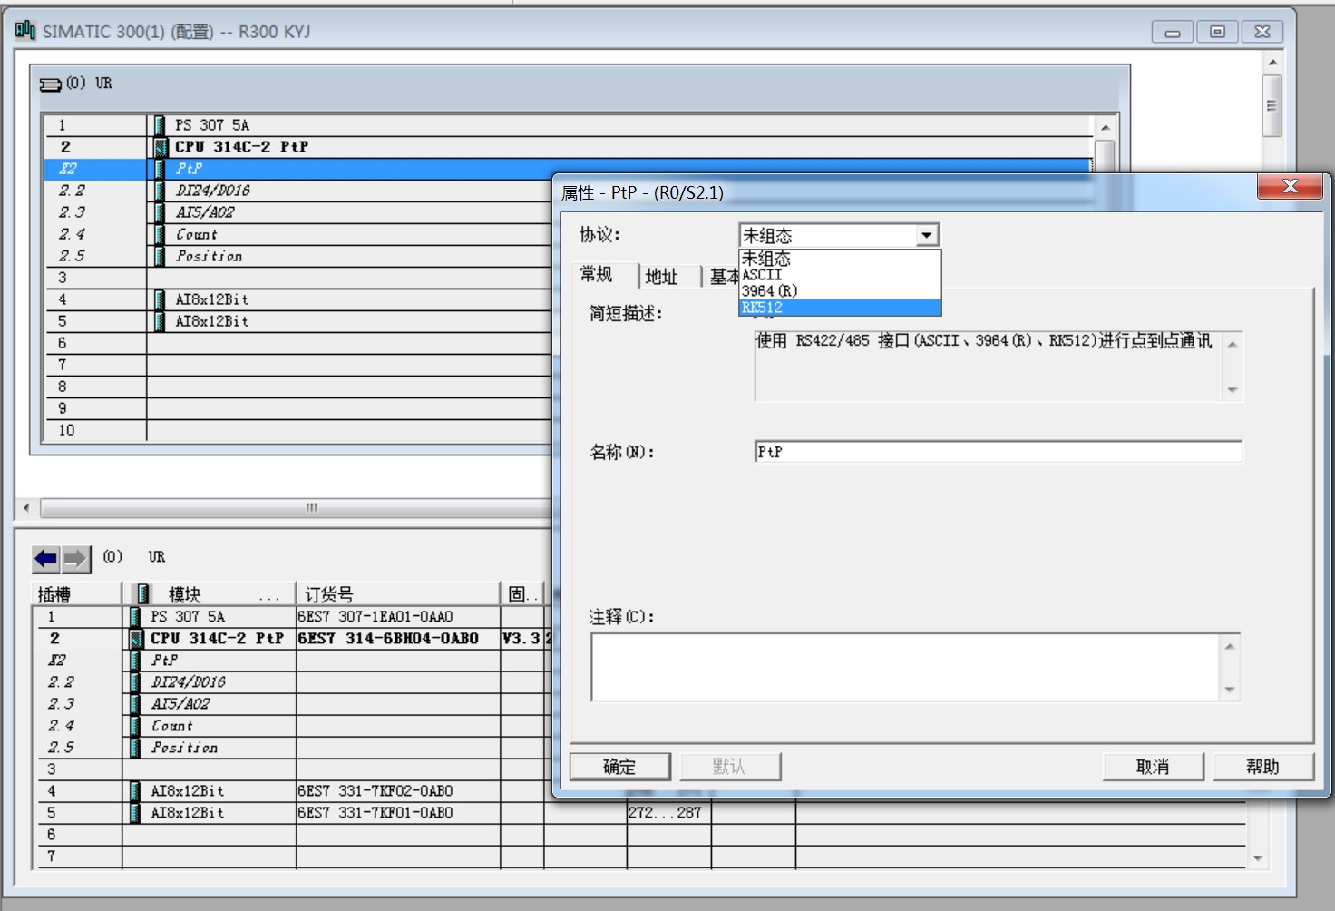Click in the 名称 name input field
Screen dimensions: 1335x911
(998, 452)
